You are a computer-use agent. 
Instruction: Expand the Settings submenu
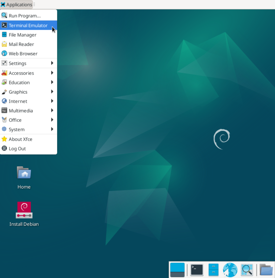click(28, 63)
